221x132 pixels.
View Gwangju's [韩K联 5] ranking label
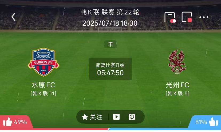[x=177, y=93]
